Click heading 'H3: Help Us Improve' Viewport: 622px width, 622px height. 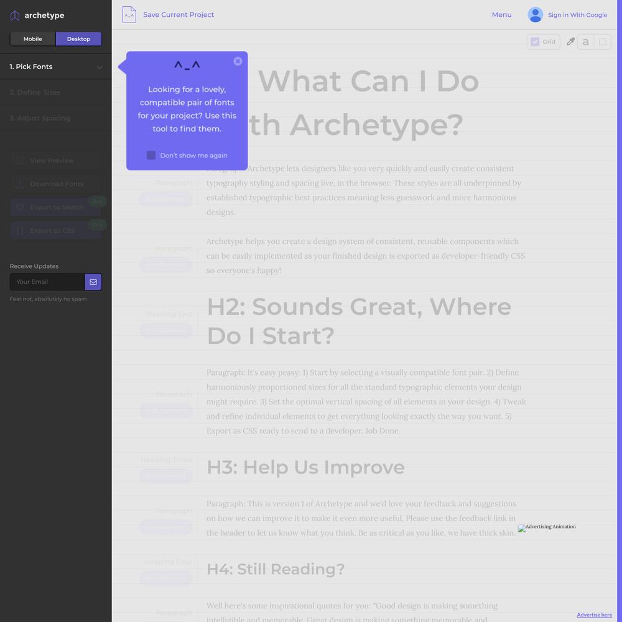(305, 467)
